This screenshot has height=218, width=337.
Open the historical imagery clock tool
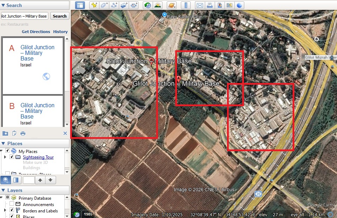147,5
